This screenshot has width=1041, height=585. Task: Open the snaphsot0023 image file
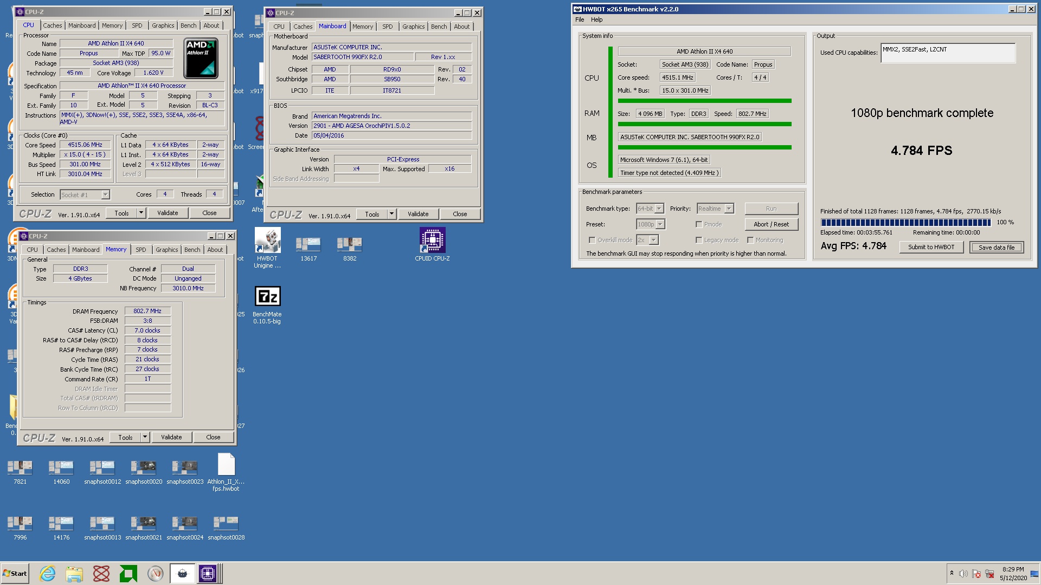(185, 472)
